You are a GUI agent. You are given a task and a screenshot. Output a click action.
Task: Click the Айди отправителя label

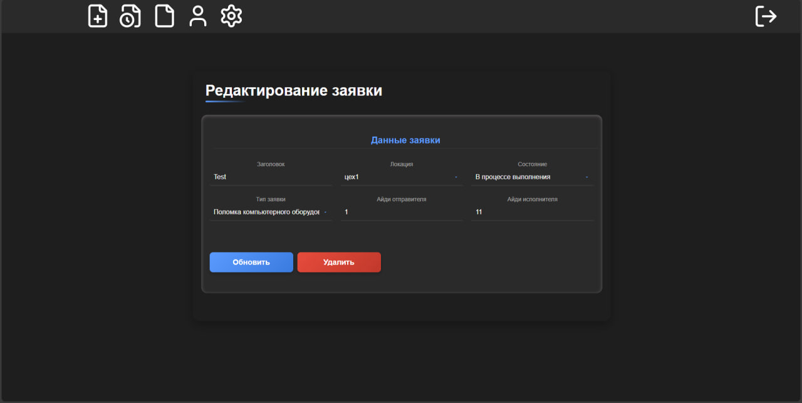point(402,199)
